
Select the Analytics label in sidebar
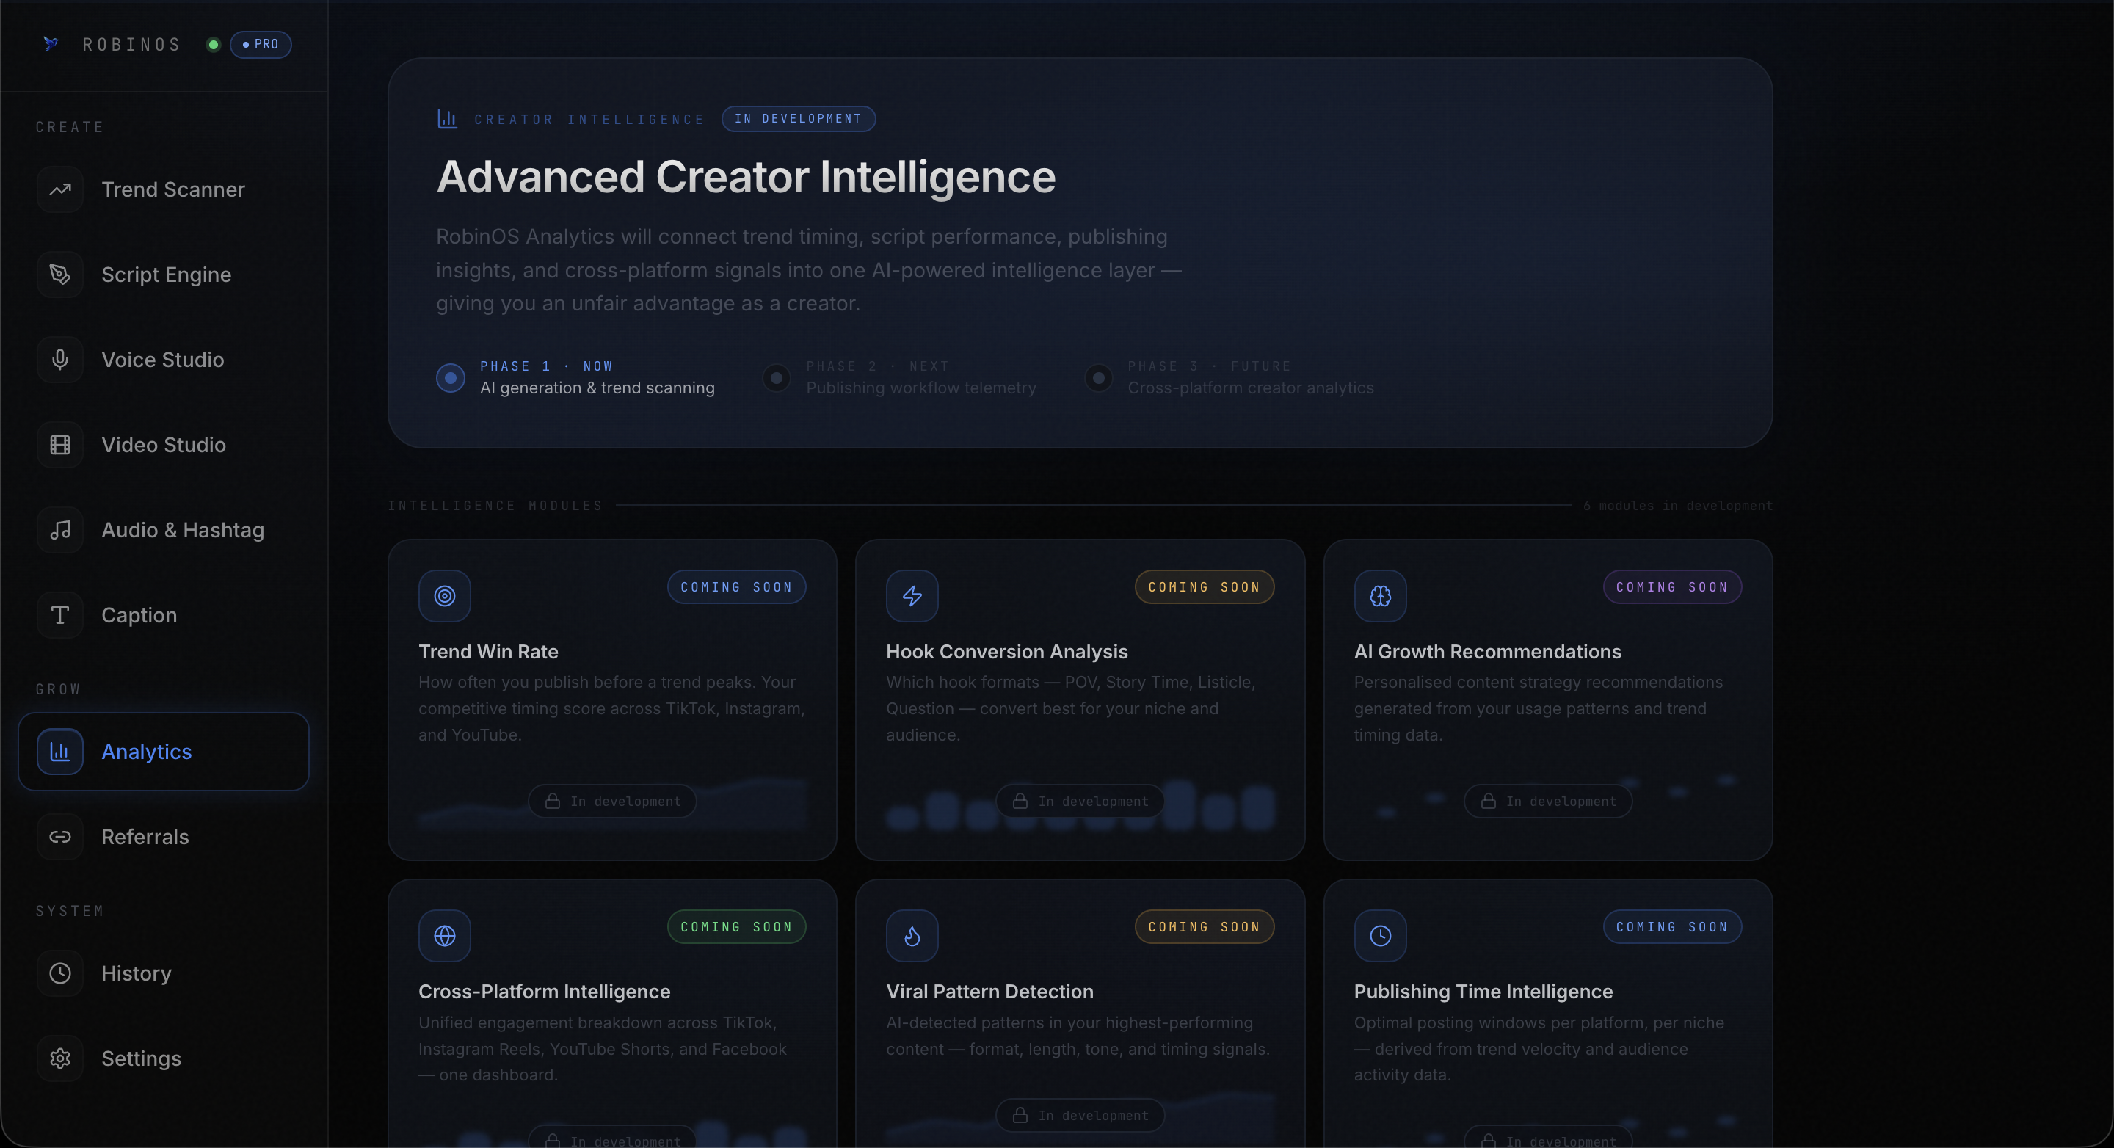click(147, 752)
